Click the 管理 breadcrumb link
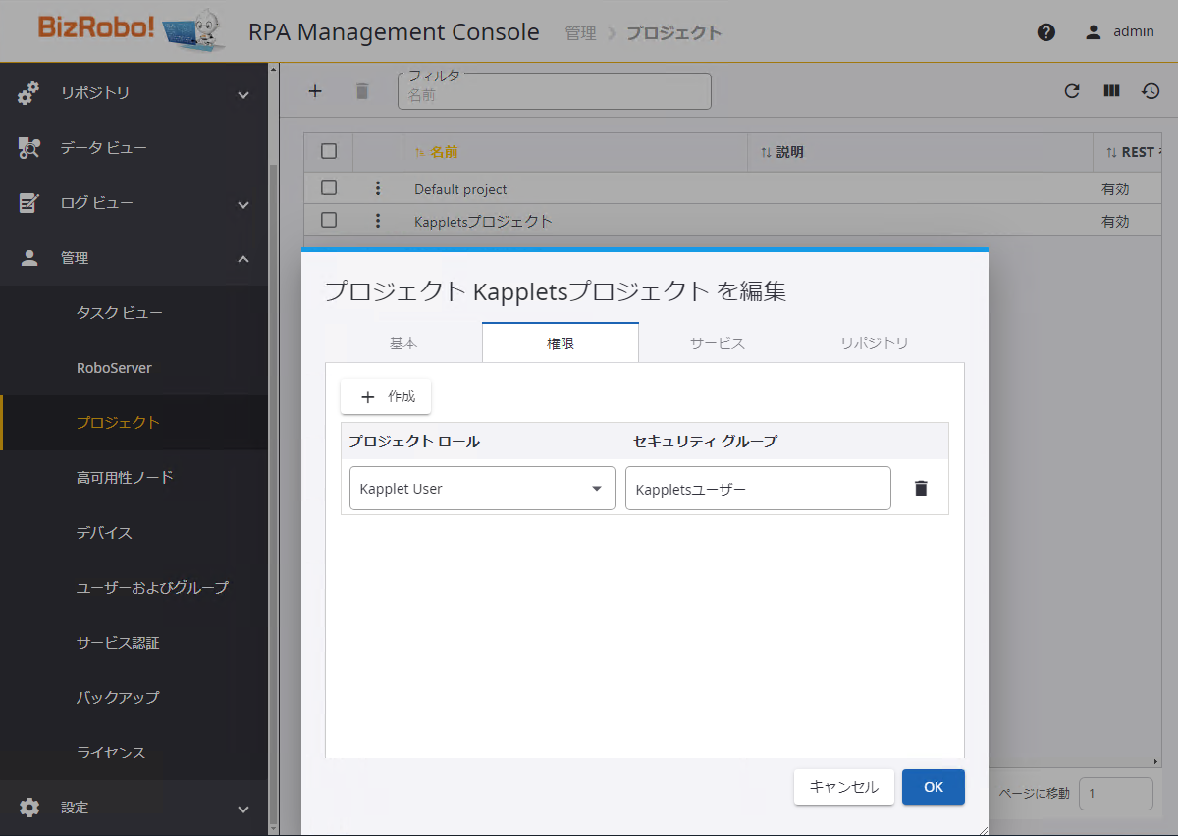This screenshot has height=836, width=1178. 580,32
